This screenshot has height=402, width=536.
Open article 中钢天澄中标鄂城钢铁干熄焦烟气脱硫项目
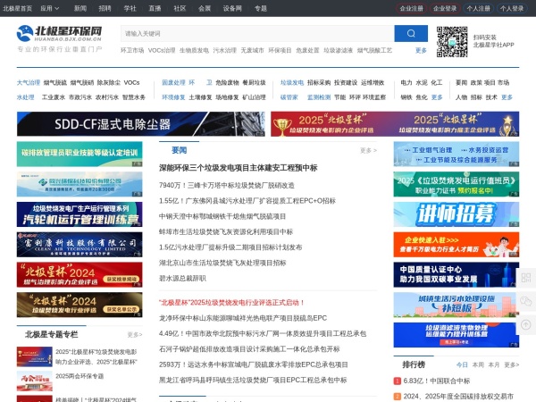click(x=222, y=216)
